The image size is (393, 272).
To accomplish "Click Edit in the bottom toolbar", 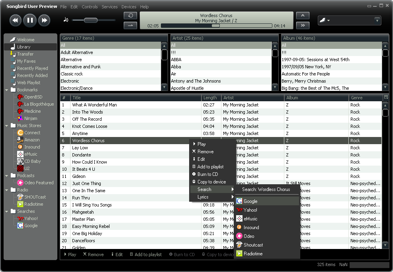I will [117, 255].
